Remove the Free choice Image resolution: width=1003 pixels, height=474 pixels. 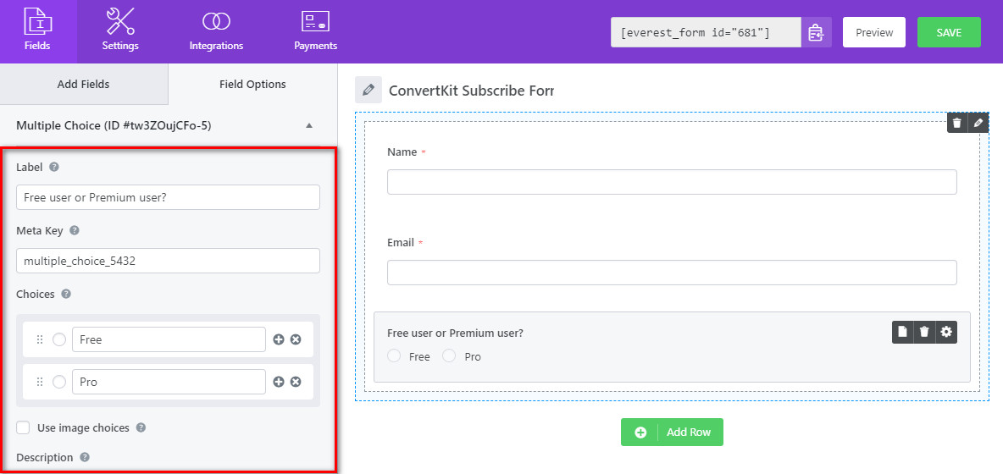click(296, 340)
